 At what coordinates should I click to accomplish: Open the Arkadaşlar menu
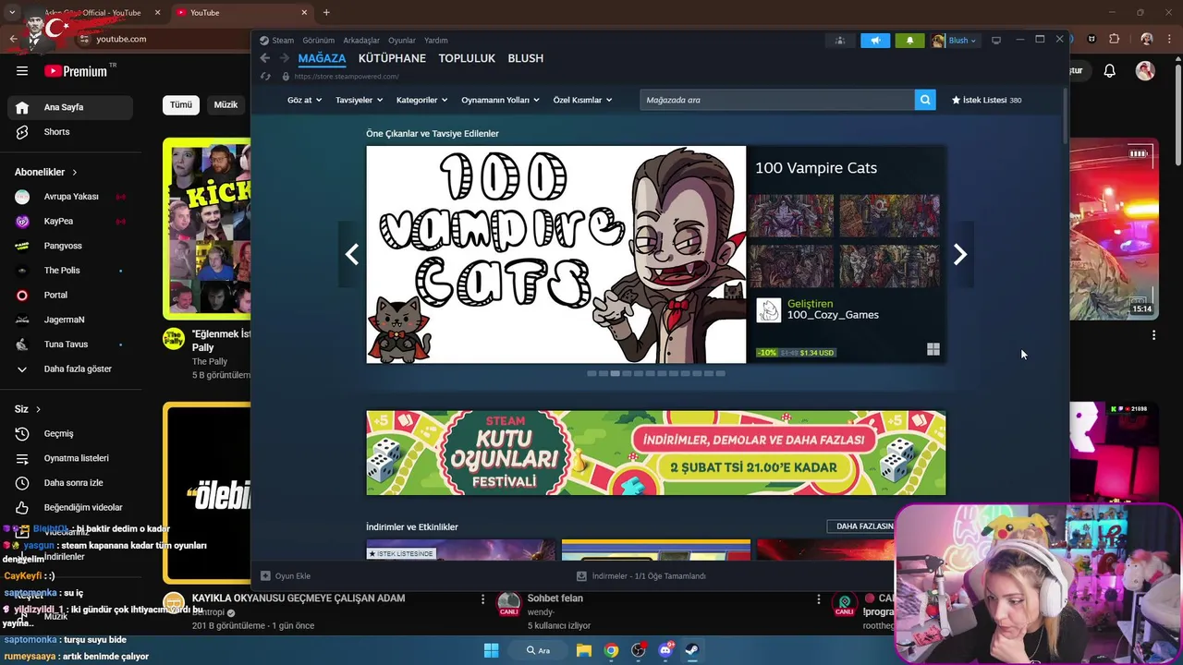click(x=361, y=41)
